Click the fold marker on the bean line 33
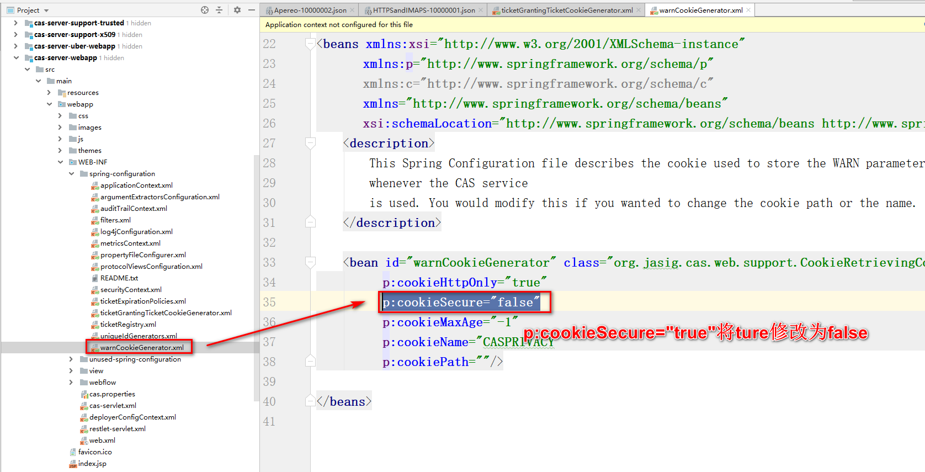Viewport: 925px width, 472px height. pos(310,263)
